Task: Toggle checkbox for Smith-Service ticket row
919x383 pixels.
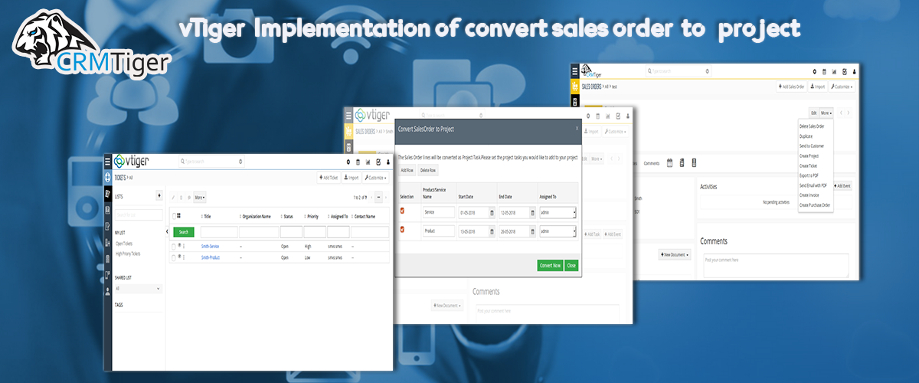Action: [x=174, y=247]
